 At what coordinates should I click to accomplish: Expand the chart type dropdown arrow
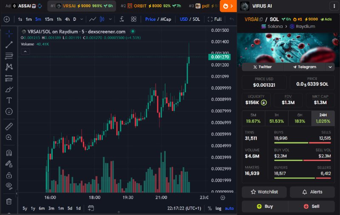[x=110, y=19]
